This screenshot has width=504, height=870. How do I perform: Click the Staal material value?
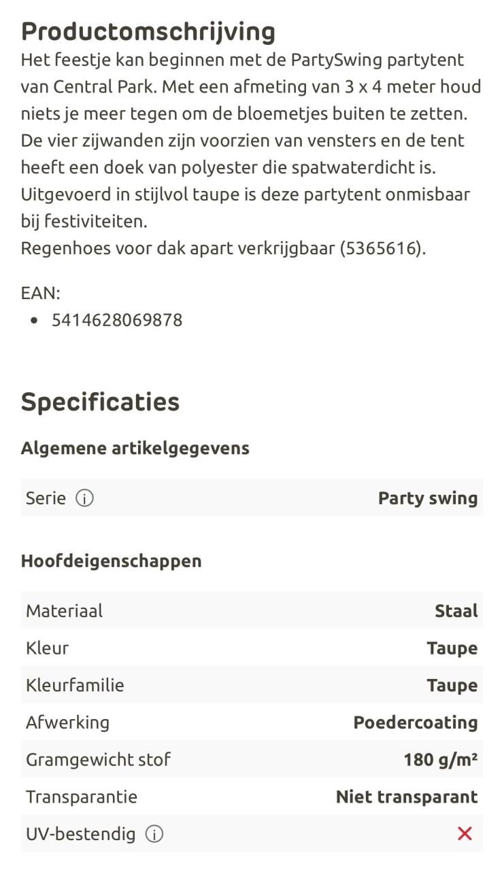[456, 611]
